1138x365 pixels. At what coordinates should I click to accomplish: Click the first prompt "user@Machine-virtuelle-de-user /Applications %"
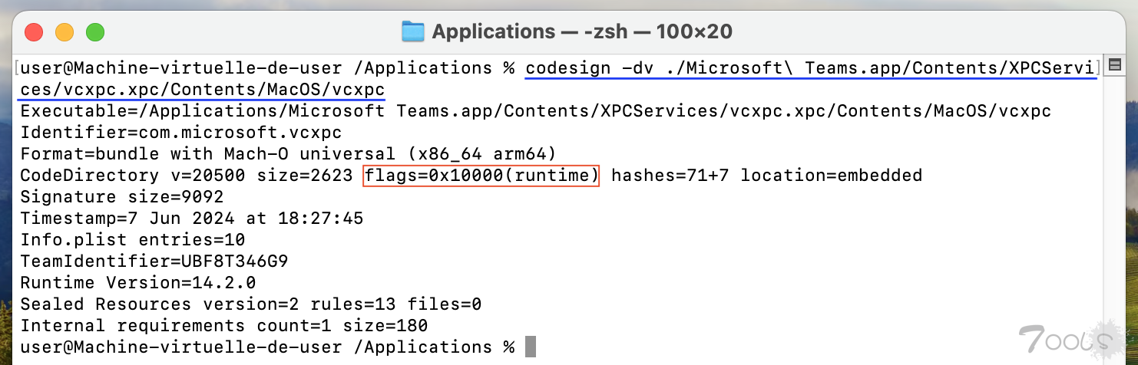point(267,68)
